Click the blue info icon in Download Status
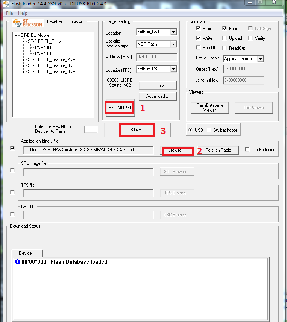The height and width of the screenshot is (322, 287). tap(18, 262)
